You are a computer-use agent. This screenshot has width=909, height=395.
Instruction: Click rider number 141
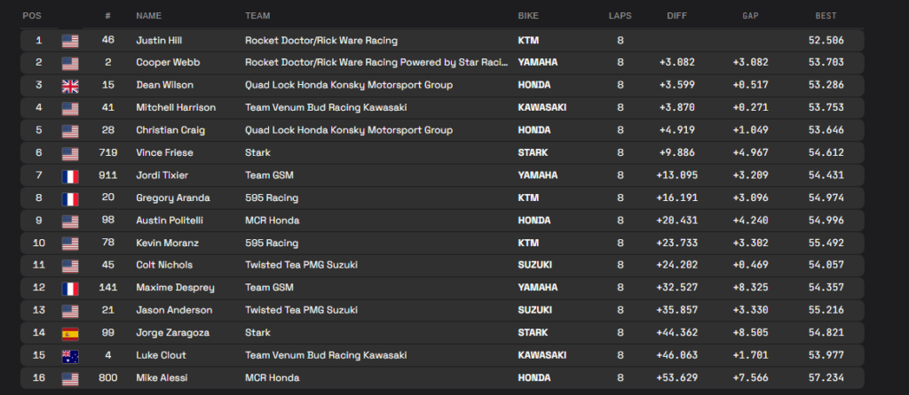point(107,288)
